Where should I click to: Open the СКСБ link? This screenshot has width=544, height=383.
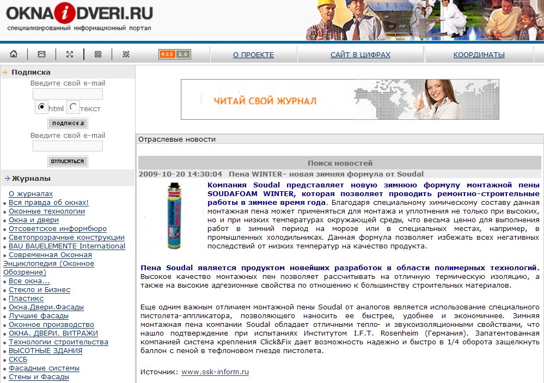[x=18, y=360]
